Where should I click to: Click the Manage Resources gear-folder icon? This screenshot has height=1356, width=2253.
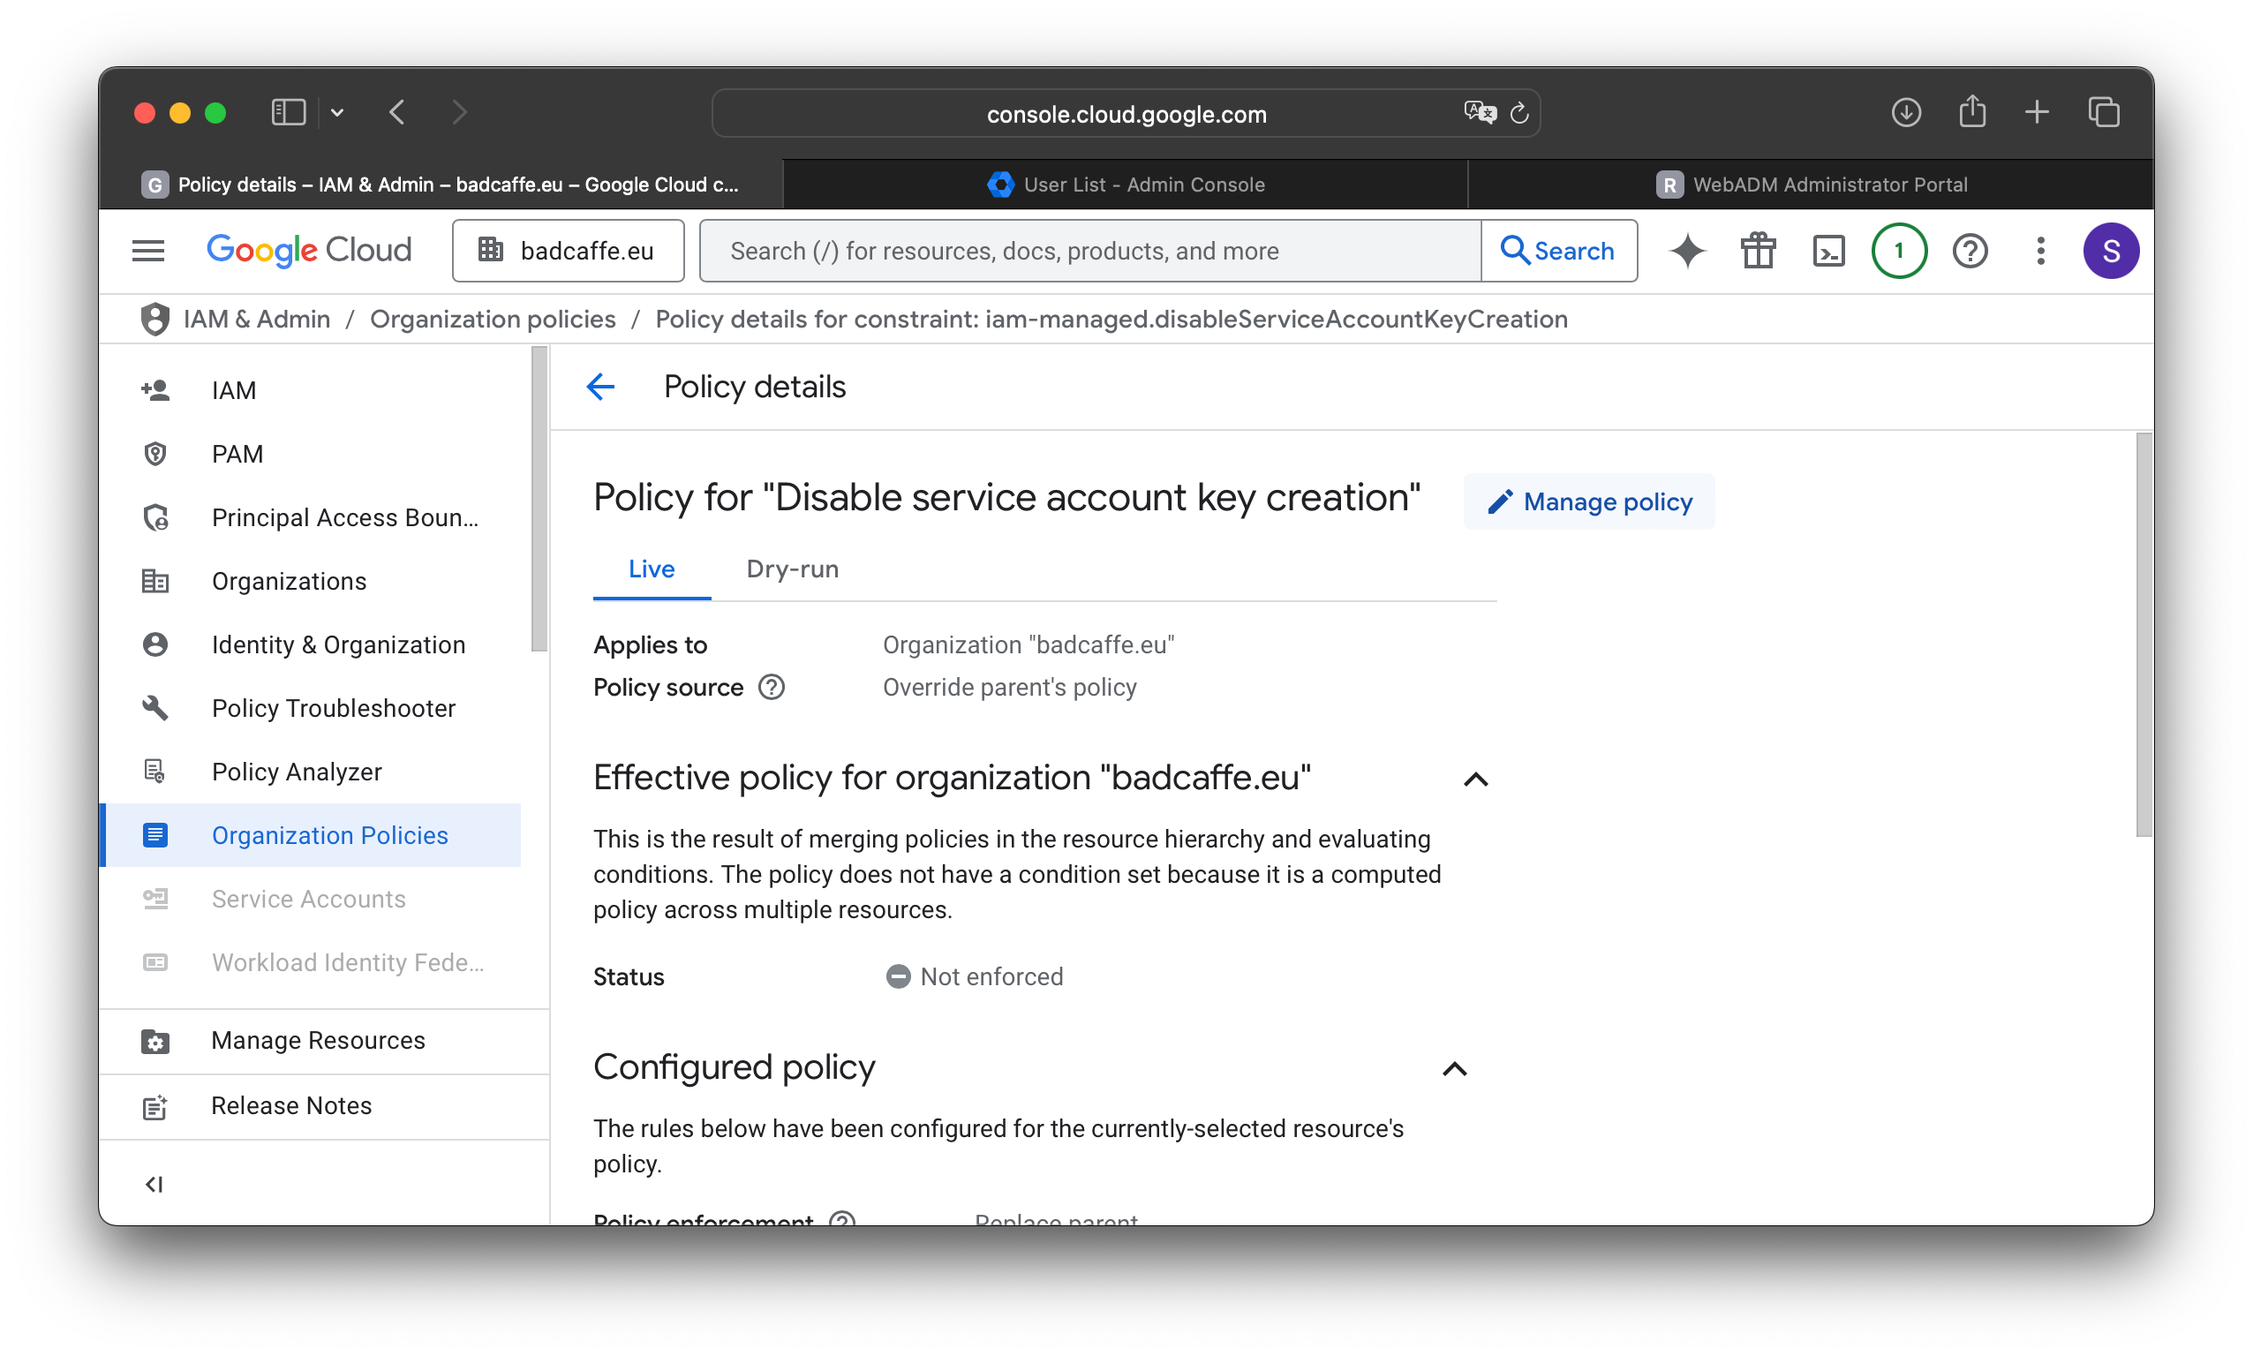154,1042
